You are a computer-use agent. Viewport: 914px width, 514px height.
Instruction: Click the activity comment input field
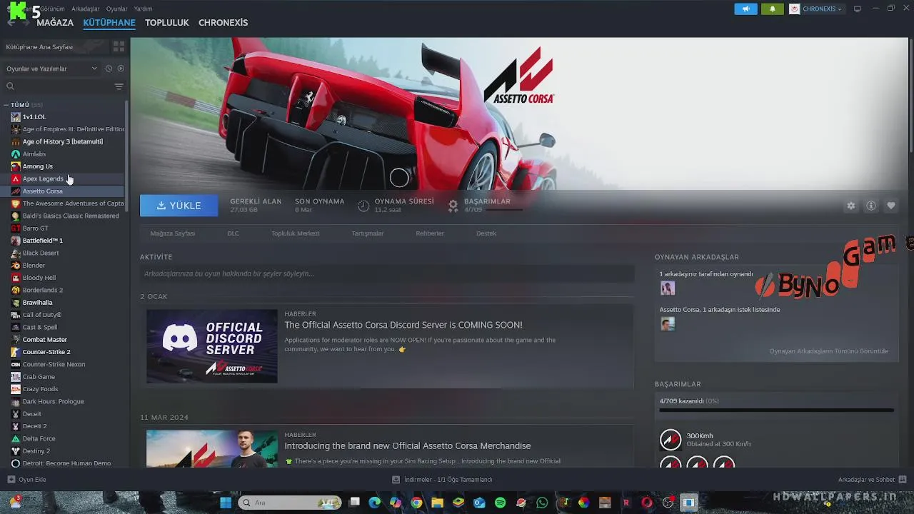(x=387, y=273)
